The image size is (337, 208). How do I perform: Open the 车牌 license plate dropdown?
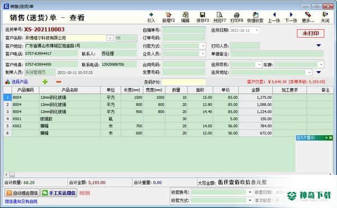tap(321, 64)
